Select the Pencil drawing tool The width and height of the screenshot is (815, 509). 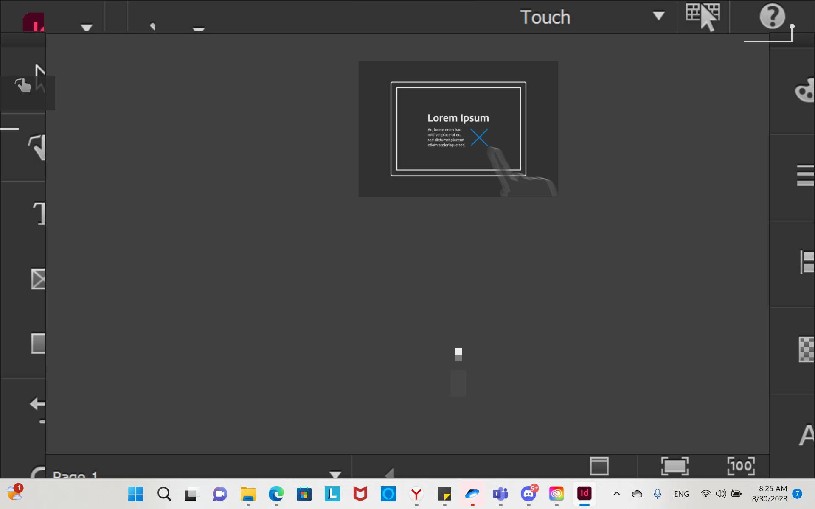tap(37, 147)
